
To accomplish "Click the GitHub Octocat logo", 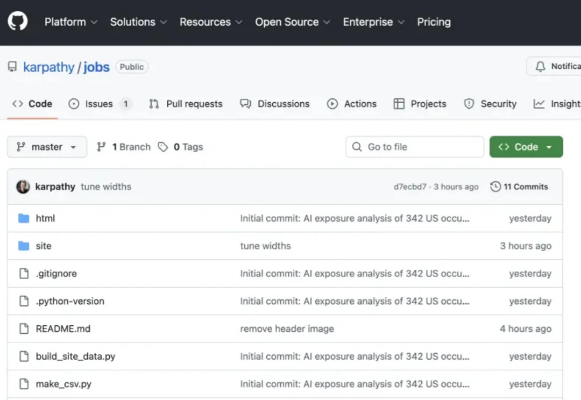I will (x=17, y=22).
